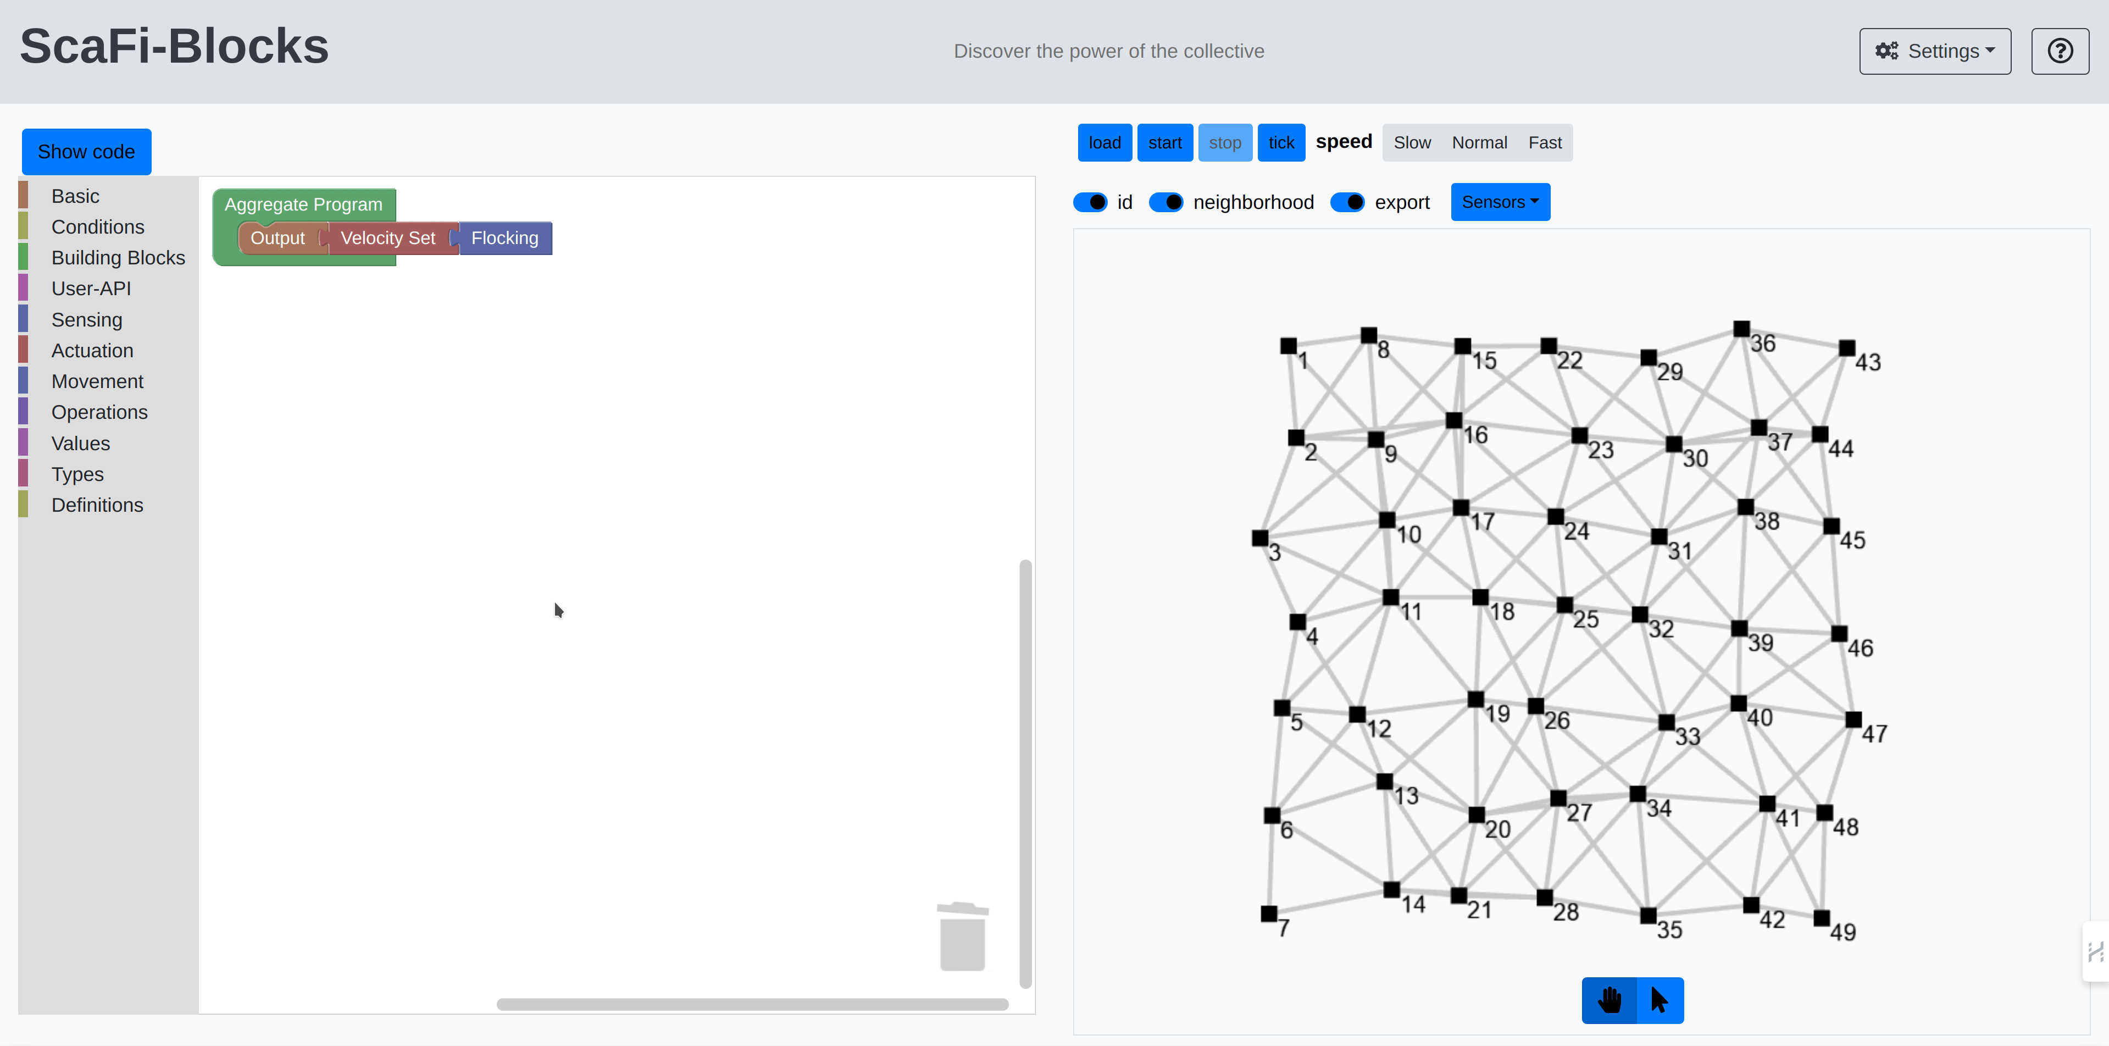
Task: Toggle the id display switch
Action: (1091, 202)
